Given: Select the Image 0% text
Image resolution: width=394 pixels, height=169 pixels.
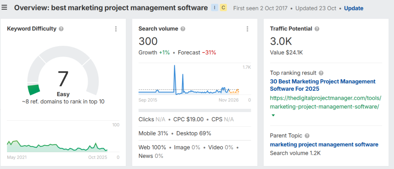Looking at the screenshot, I should 187,147.
